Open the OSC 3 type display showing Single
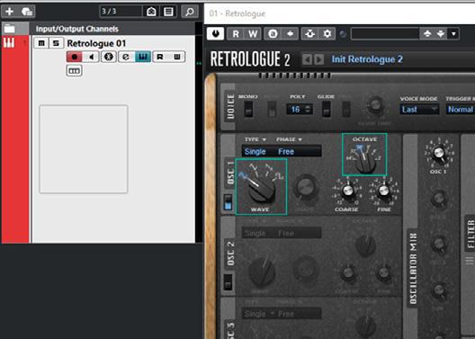475x339 pixels. (255, 314)
